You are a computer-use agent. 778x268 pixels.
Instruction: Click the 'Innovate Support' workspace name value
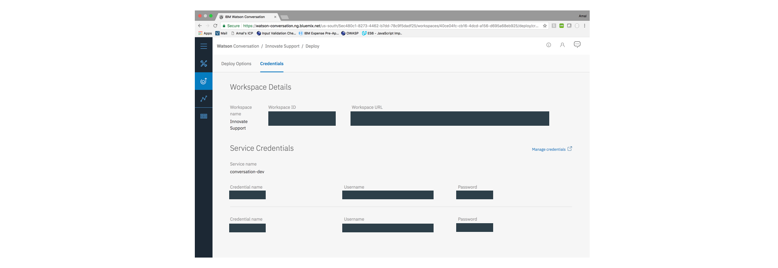(239, 125)
